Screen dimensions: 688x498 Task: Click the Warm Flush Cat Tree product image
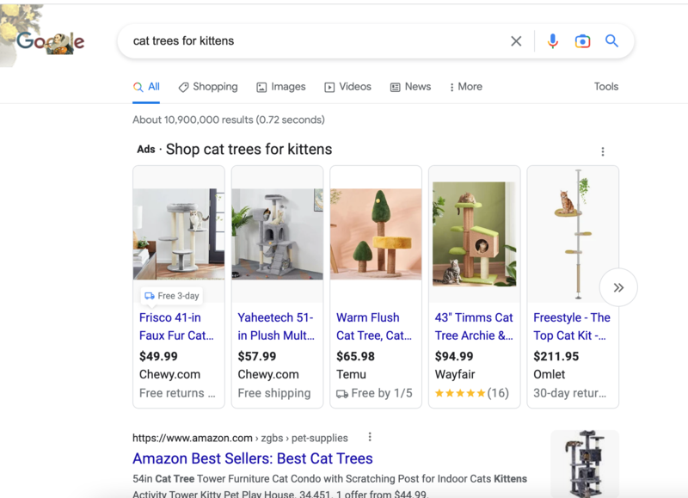click(376, 233)
